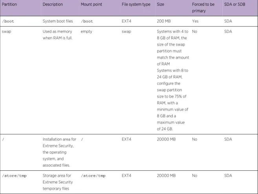Click the empty mount point cell

86,31
